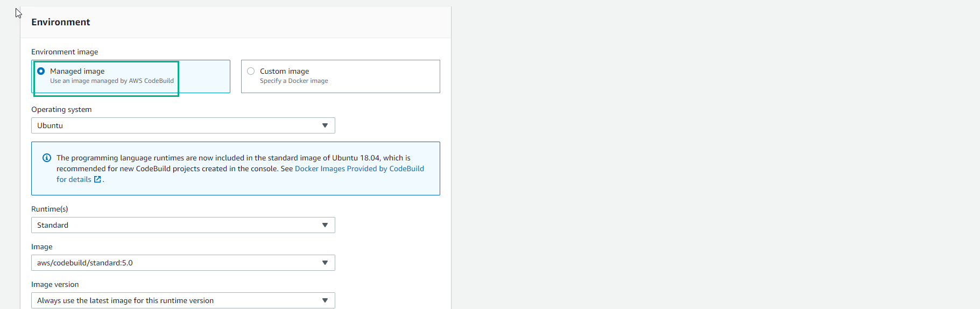The image size is (980, 309).
Task: Click "Use an image managed by AWS CodeBuild" text
Action: pyautogui.click(x=112, y=81)
